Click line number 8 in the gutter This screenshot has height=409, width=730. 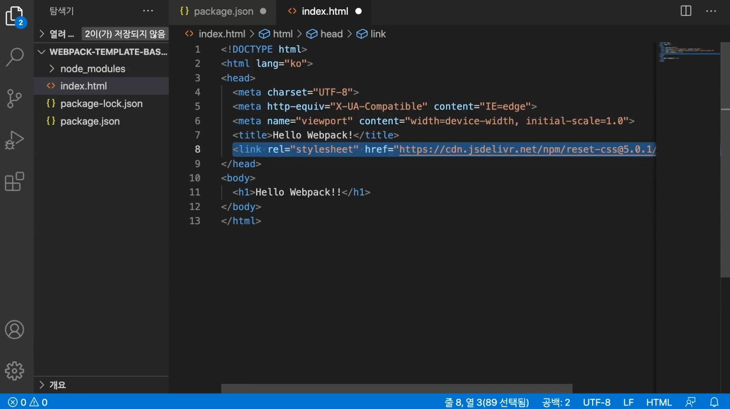click(x=197, y=149)
